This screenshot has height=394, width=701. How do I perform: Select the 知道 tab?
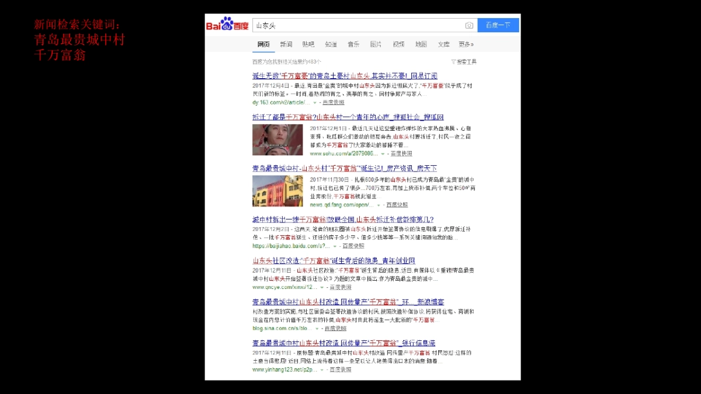[331, 44]
